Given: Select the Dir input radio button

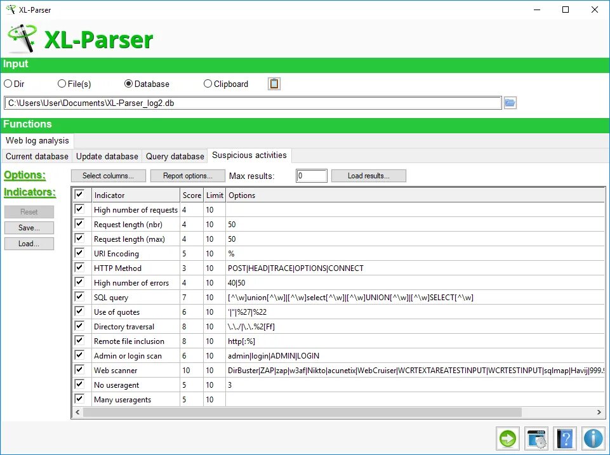Looking at the screenshot, I should 8,84.
